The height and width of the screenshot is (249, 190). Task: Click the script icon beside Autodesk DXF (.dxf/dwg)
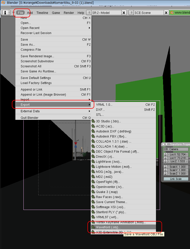(x=93, y=131)
